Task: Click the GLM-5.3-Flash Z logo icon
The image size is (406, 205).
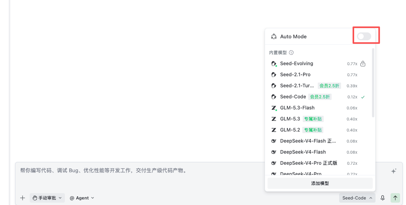Action: coord(274,108)
